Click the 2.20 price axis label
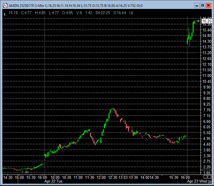 pos(207,167)
